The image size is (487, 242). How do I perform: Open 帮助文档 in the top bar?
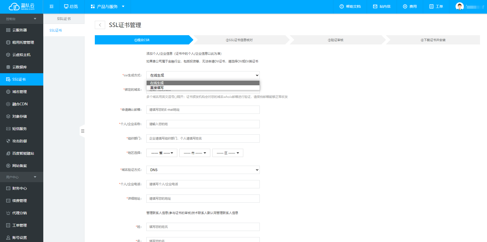click(x=350, y=6)
